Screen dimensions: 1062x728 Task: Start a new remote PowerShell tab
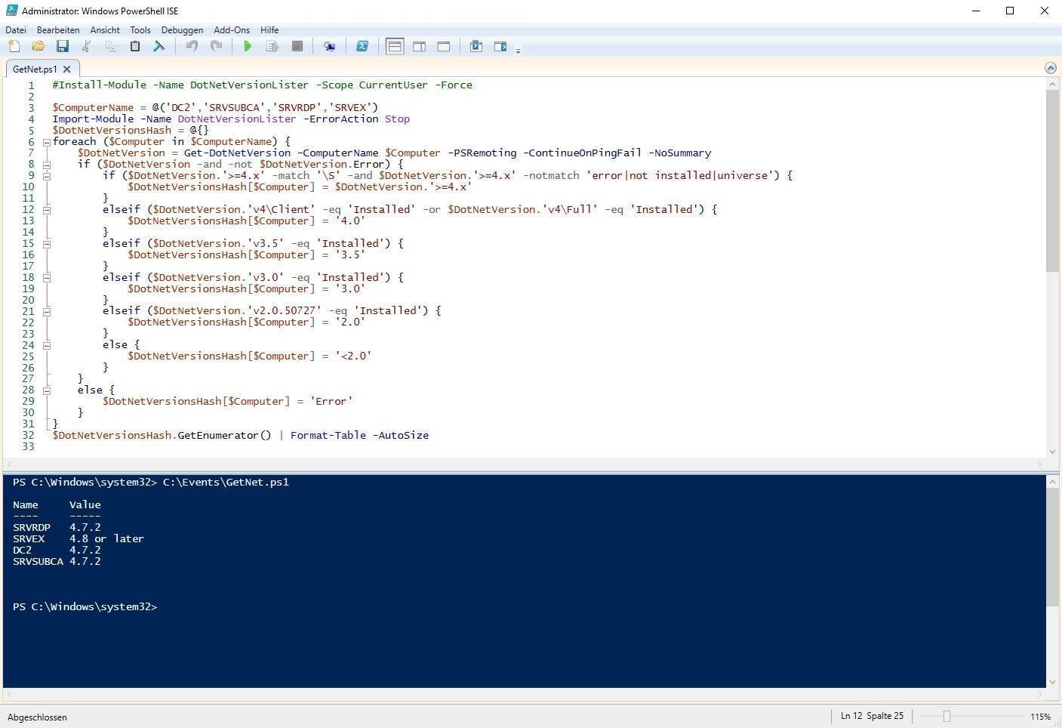pos(329,47)
